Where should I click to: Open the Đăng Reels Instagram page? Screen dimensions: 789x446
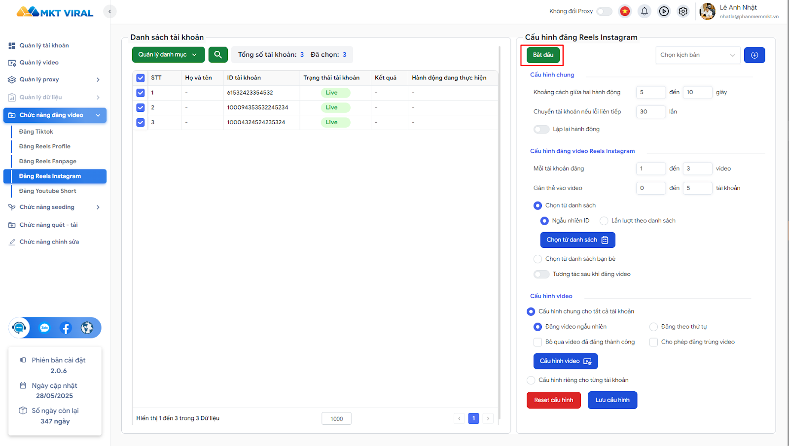point(55,176)
